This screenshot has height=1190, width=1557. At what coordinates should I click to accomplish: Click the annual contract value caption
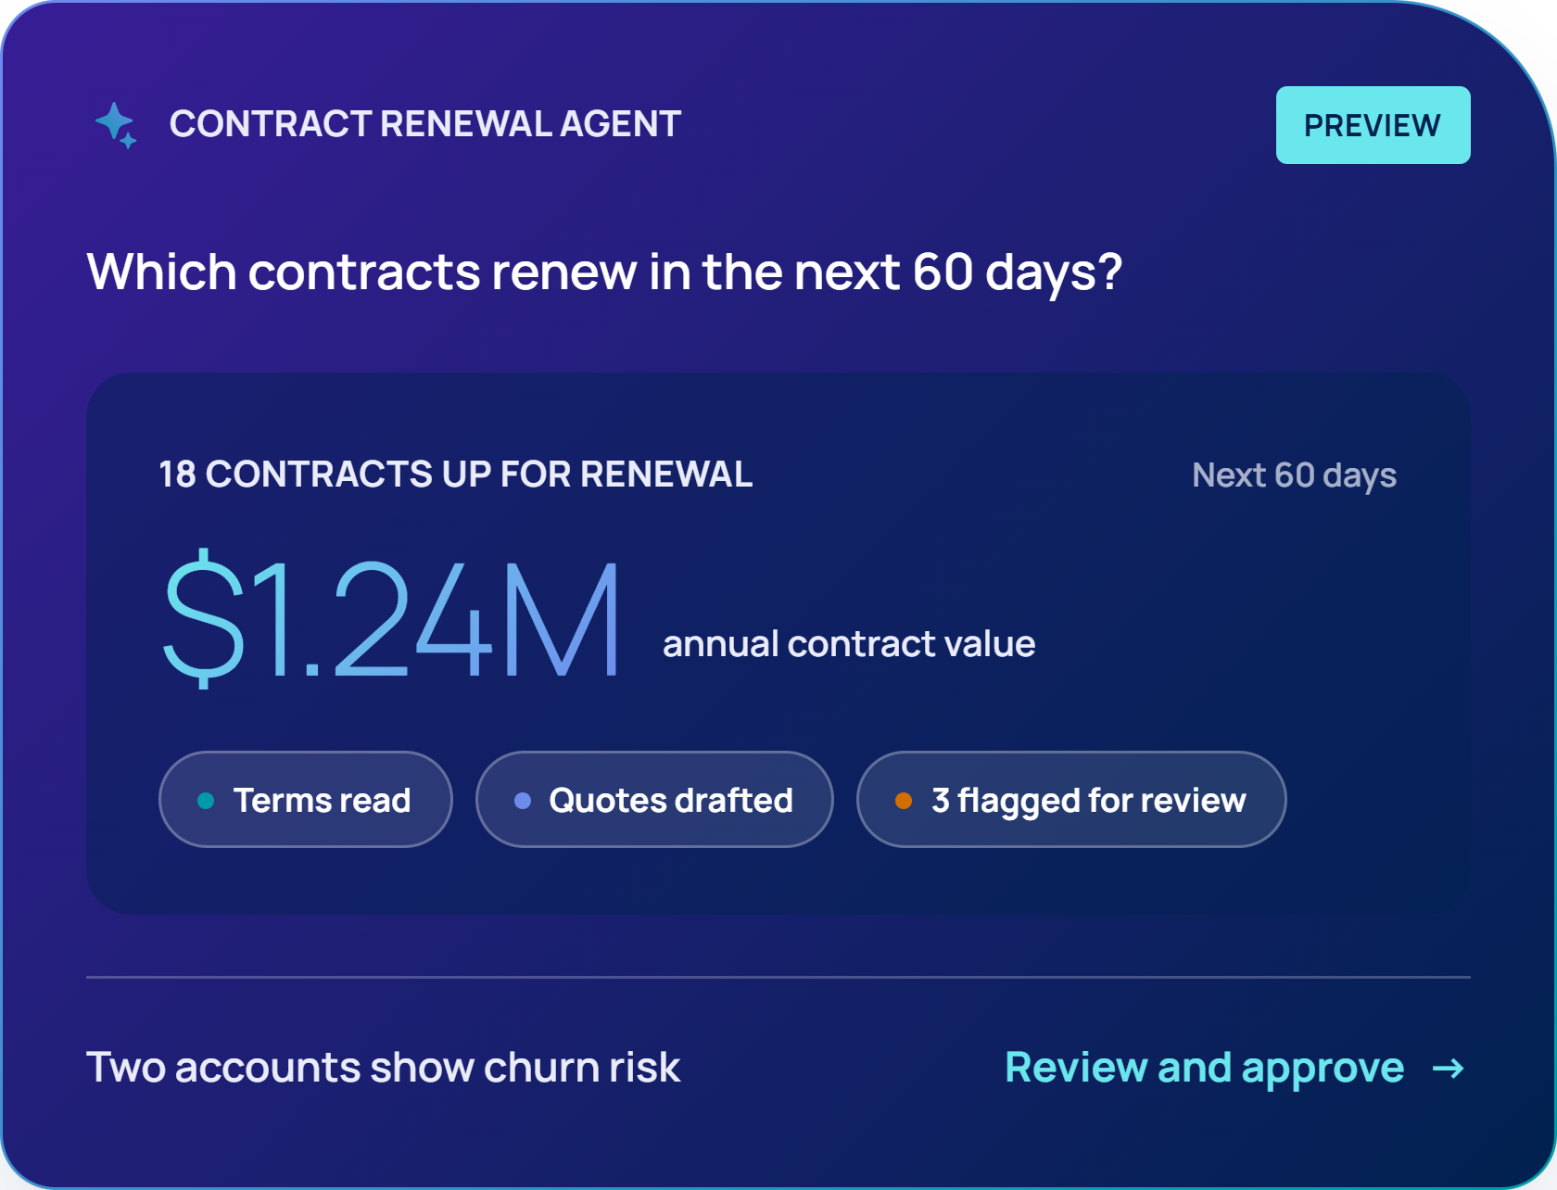click(x=849, y=644)
